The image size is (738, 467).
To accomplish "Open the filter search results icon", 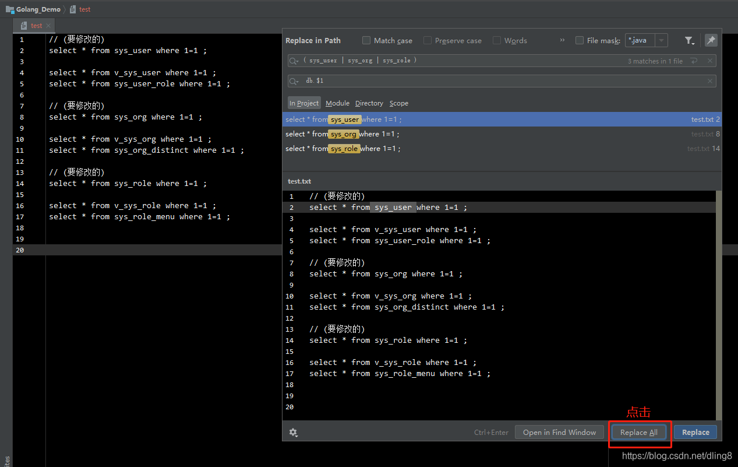I will pyautogui.click(x=689, y=40).
